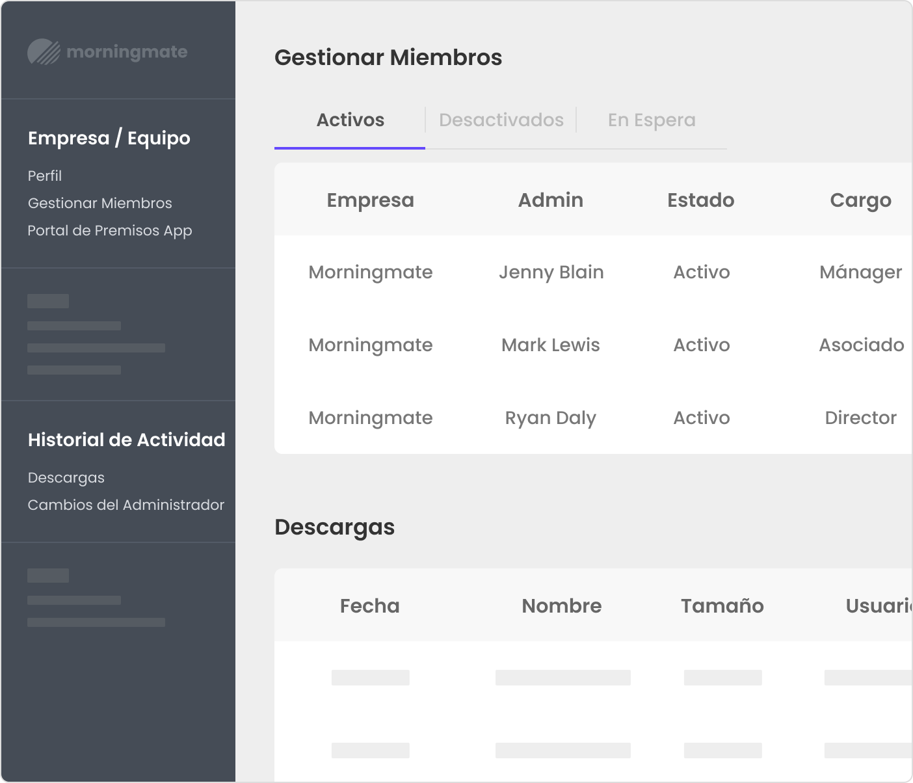This screenshot has width=913, height=783.
Task: Select the Jenny Blain row
Action: 551,272
